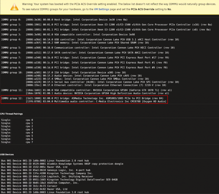
Task: Click the USB Devices heading
Action: click(7, 154)
